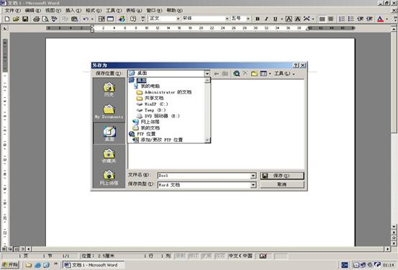Screen dimensions: 398x270
Task: Toggle Italic formatting button
Action: pos(266,19)
